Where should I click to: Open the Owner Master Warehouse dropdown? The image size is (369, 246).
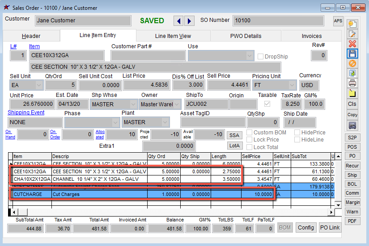point(177,104)
